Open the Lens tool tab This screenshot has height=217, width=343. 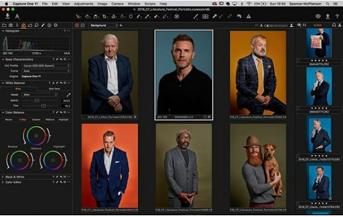17,25
